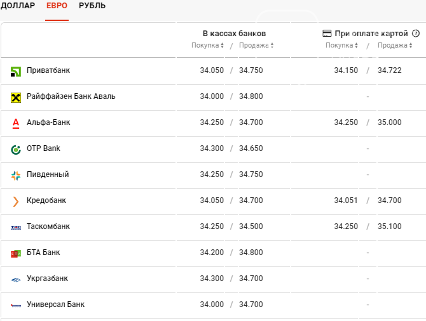Click the Приватбанк green logo icon
Screen dimensions: 426x321
pyautogui.click(x=16, y=72)
